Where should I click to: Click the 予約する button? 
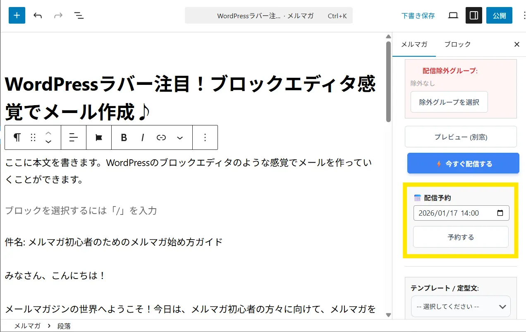pos(461,237)
